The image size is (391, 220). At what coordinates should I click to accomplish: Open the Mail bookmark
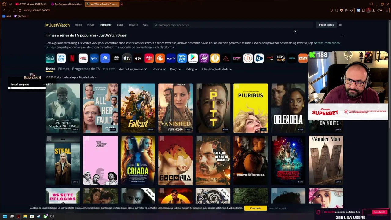coord(6,16)
